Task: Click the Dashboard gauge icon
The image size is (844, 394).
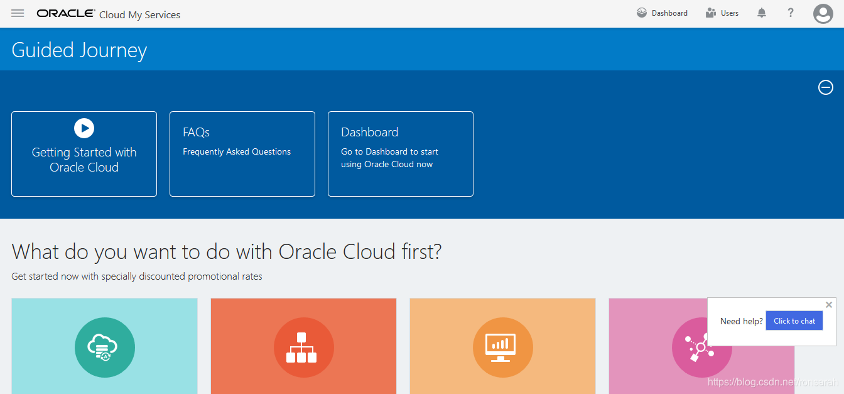Action: tap(642, 13)
